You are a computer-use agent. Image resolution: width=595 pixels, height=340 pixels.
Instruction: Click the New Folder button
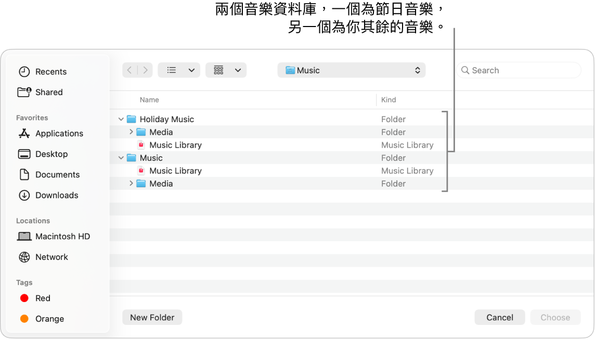[x=152, y=318]
